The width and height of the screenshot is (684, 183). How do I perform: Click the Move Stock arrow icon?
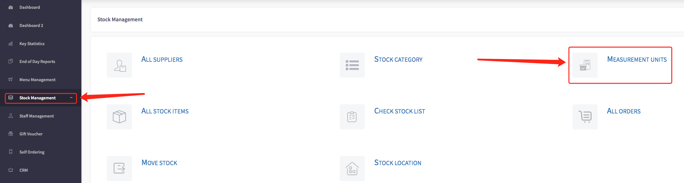119,168
